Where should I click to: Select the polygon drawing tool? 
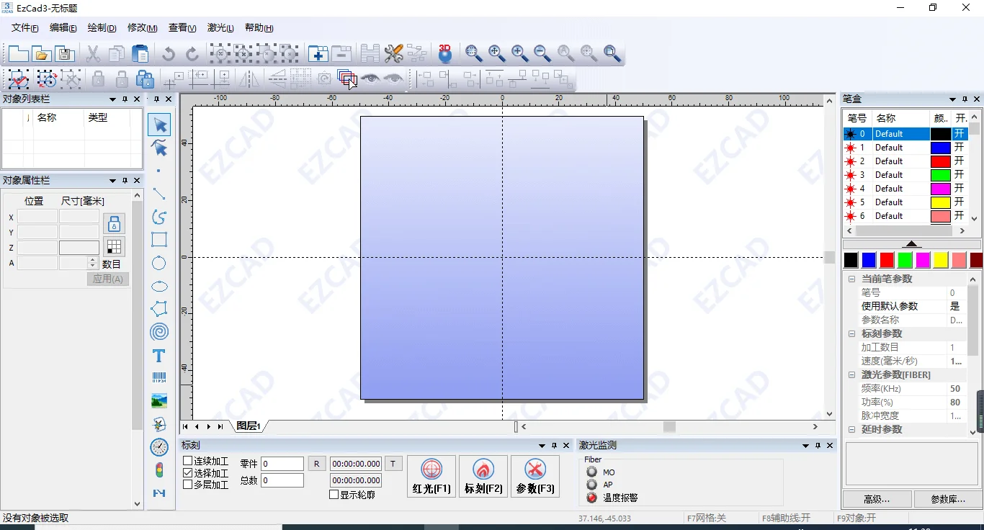tap(159, 309)
